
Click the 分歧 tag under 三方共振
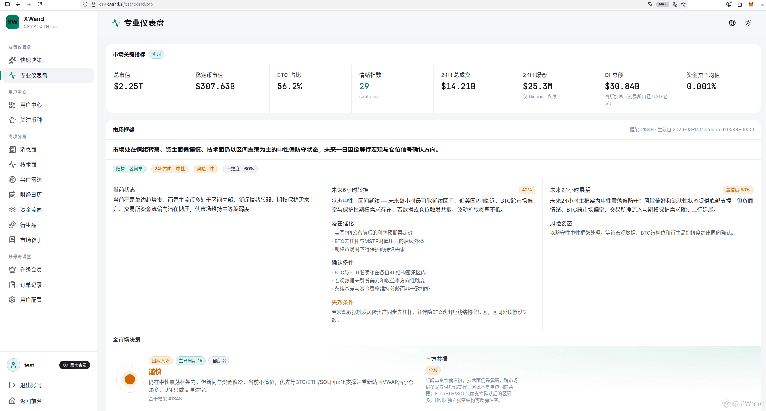point(433,370)
